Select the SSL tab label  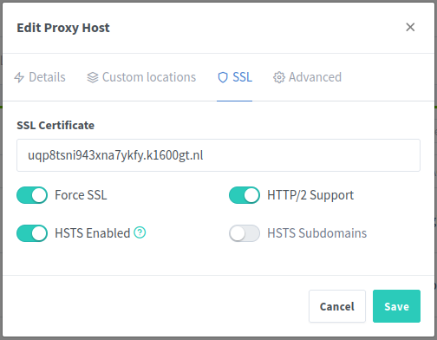point(243,77)
